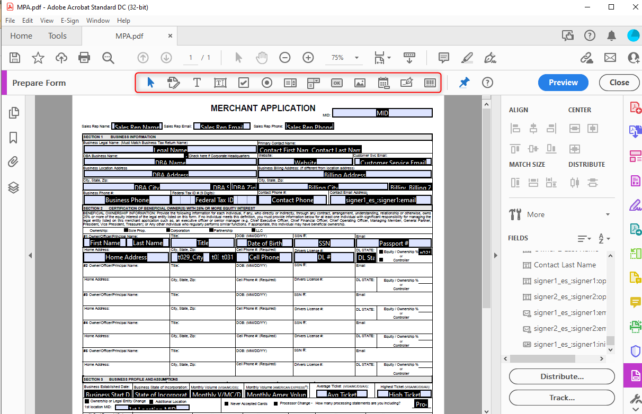Send file by email envelope icon
This screenshot has height=414, width=642.
(x=610, y=58)
